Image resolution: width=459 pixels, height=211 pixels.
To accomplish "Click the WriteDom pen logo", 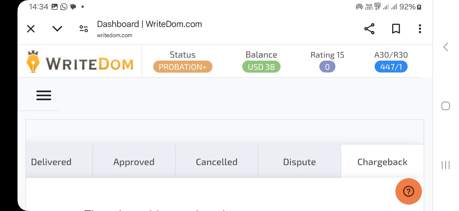I will (x=33, y=62).
